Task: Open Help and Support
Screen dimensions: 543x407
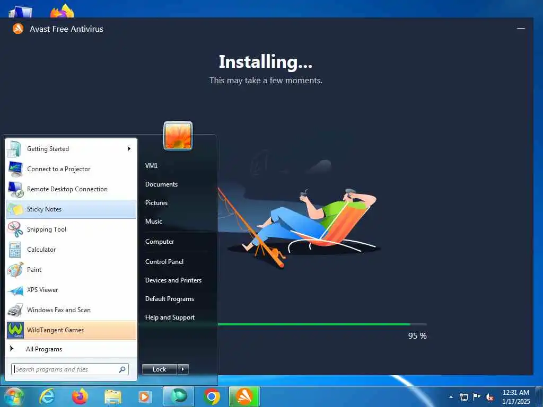Action: tap(170, 317)
